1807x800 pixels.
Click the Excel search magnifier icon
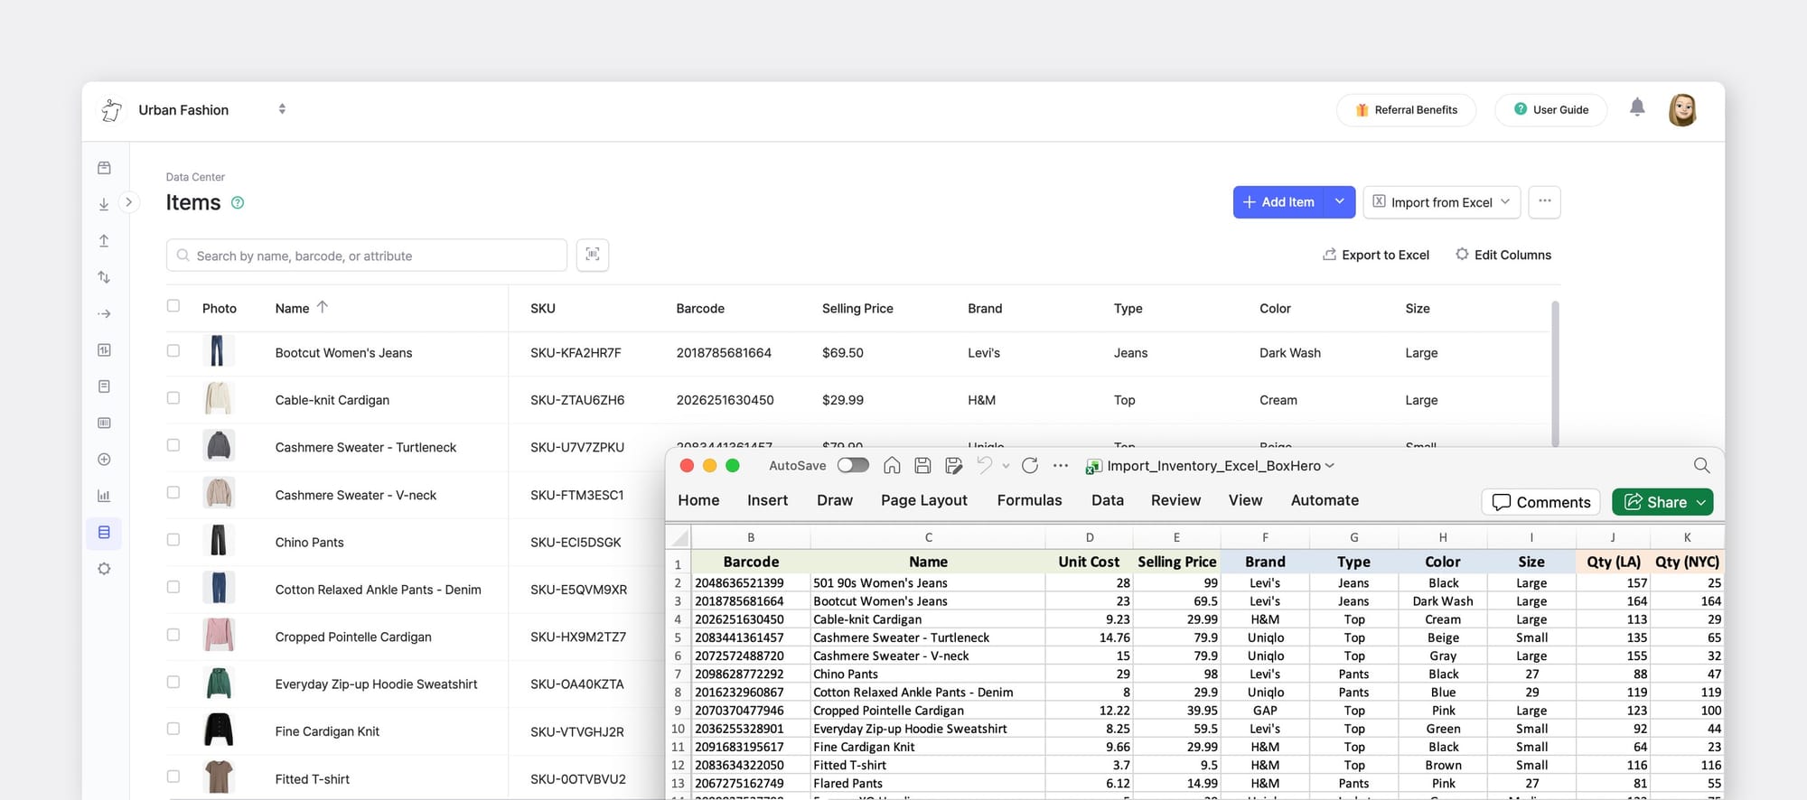point(1701,465)
